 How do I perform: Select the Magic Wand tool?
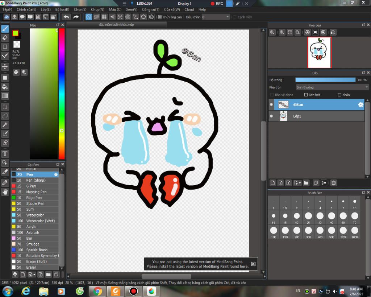(x=5, y=125)
